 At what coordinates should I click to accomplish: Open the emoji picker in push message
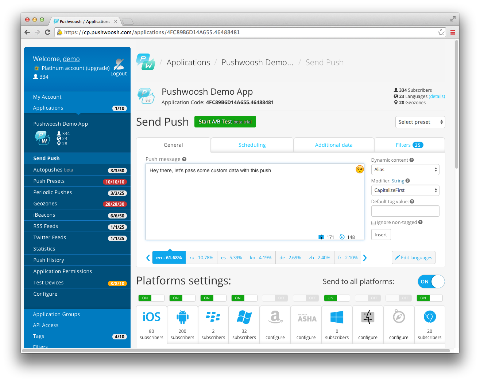360,169
